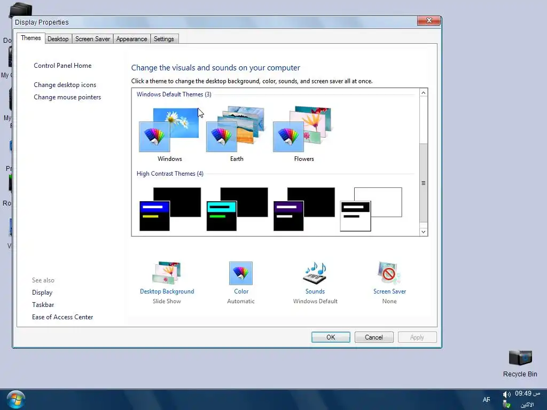Click the theme list scroll up arrow
Screen dimensions: 547x410
(423, 93)
